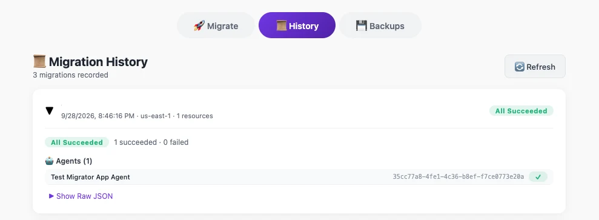Click agent ID 35cc77a8-4fe1-4c36-b8ef-f7ce0773e20a

[458, 177]
